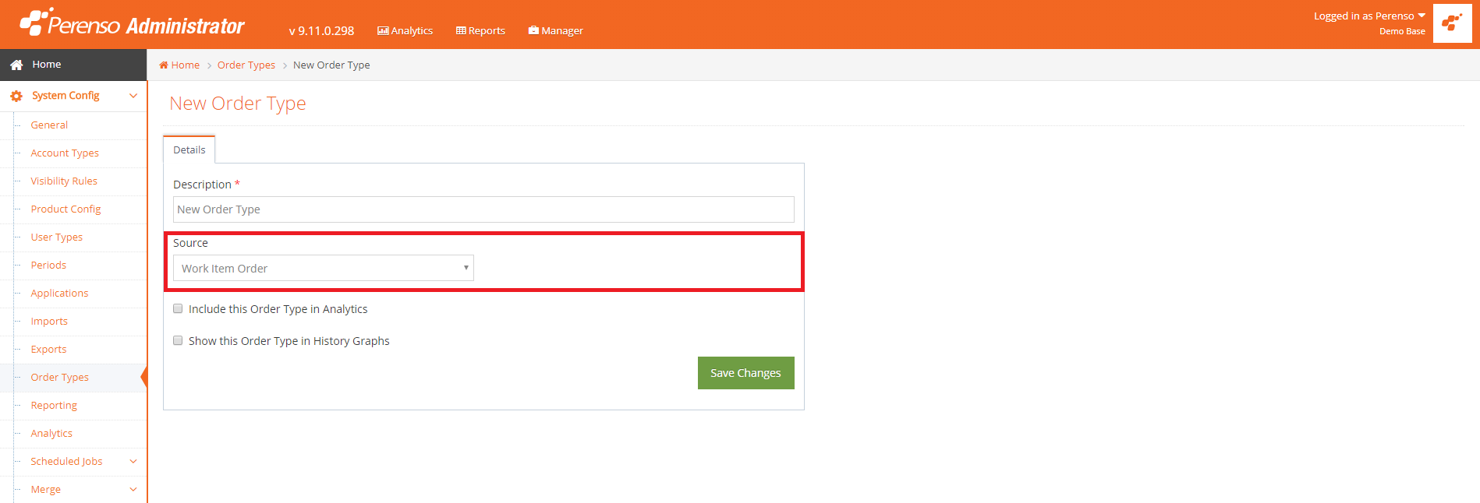Open Reporting in sidebar
This screenshot has height=503, width=1480.
[x=54, y=405]
